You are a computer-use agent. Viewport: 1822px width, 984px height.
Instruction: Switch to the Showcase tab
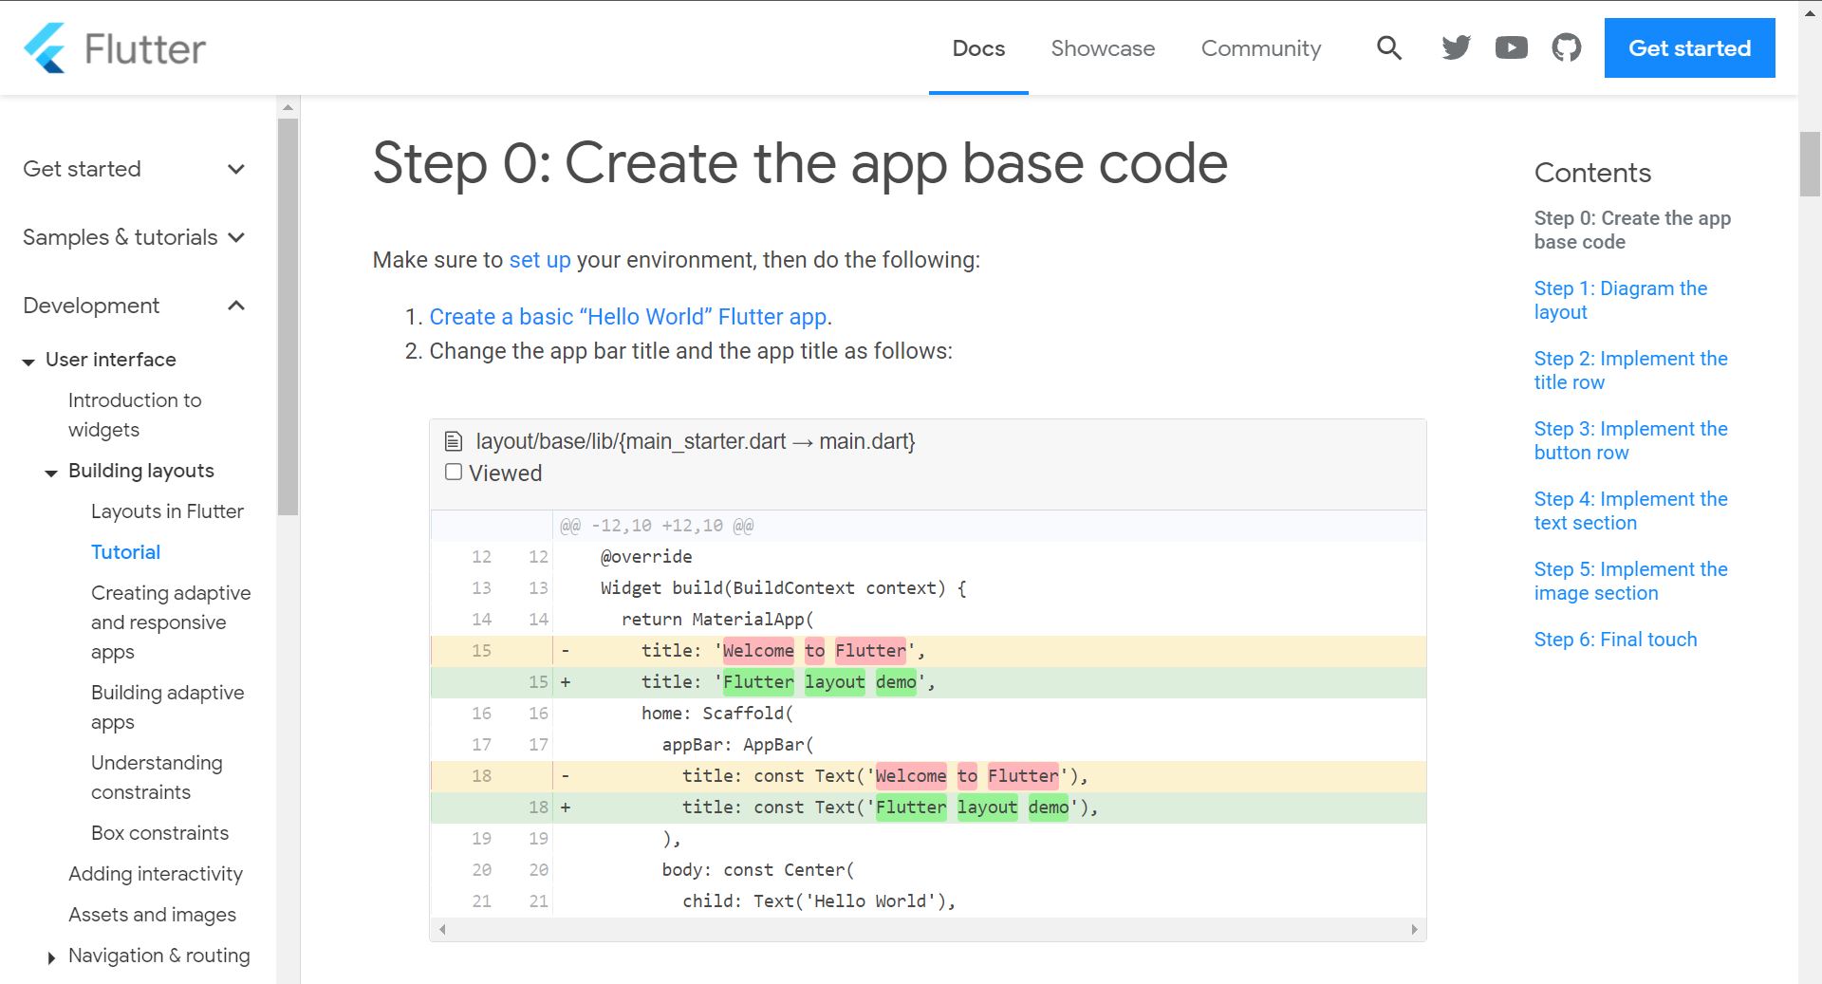point(1103,48)
